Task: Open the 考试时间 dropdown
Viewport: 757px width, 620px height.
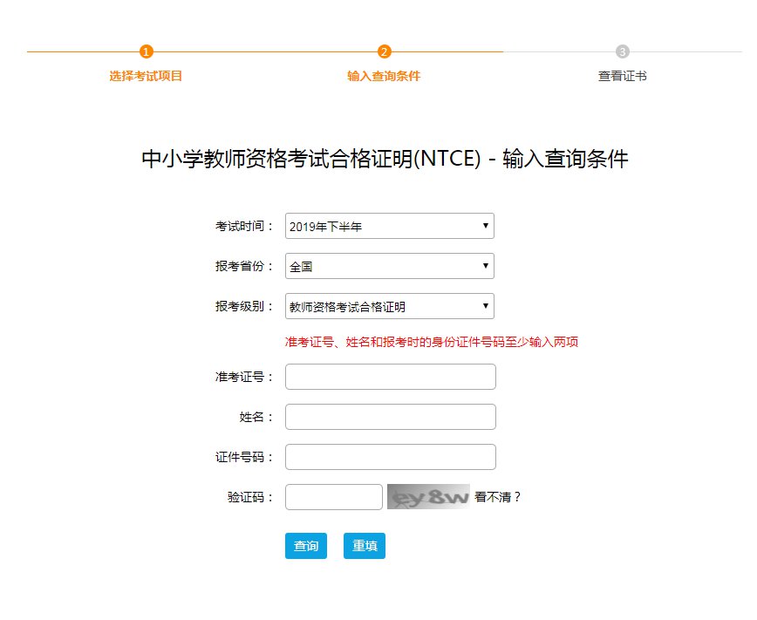Action: tap(389, 227)
